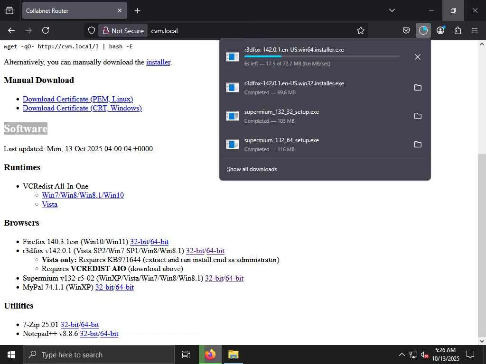Click the installer link
The image size is (486, 364).
(158, 62)
